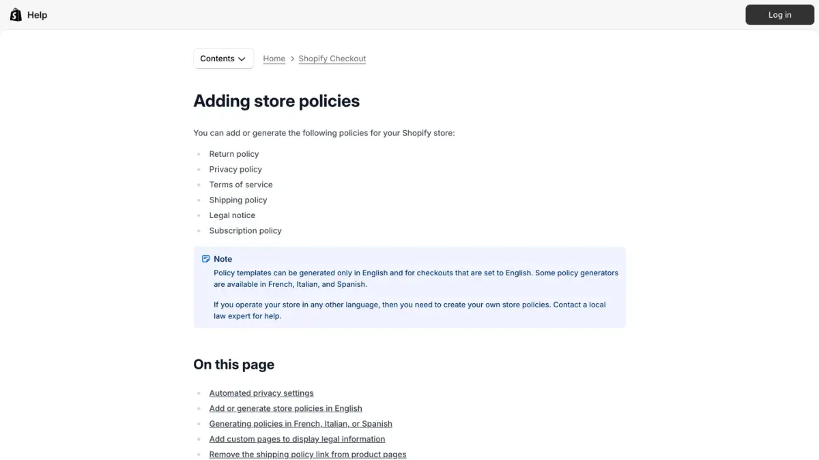The height and width of the screenshot is (460, 819).
Task: Click the 'If you operate your store' note paragraph
Action: coord(409,310)
